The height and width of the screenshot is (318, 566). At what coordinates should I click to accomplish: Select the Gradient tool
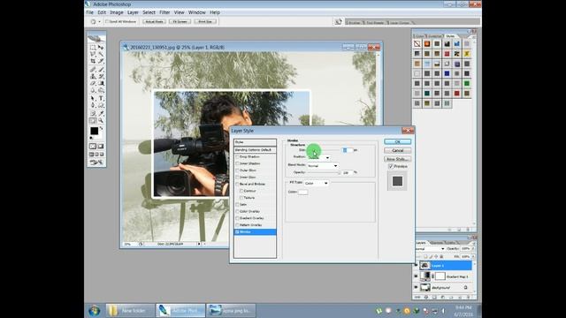(101, 83)
